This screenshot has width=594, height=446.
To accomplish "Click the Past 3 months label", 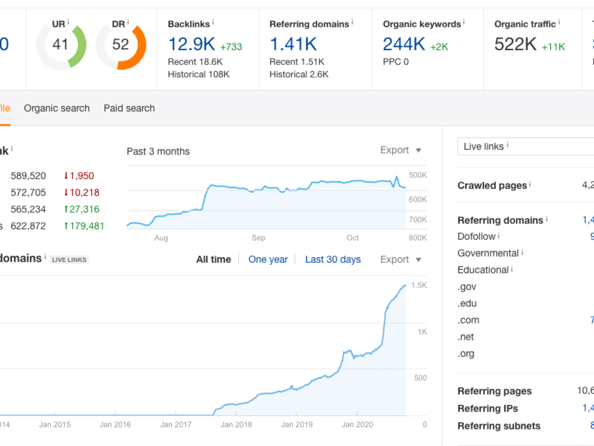I will pos(158,151).
